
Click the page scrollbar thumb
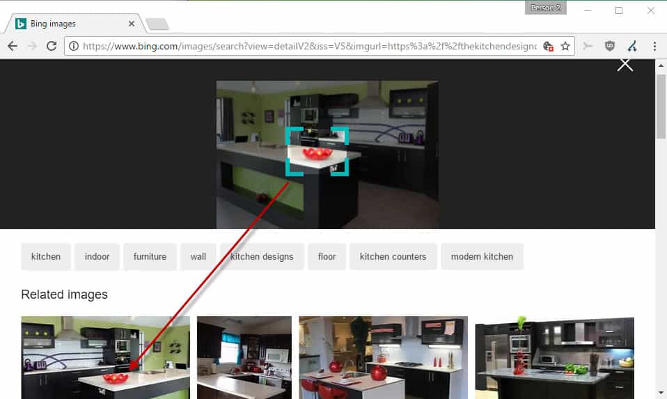661,107
